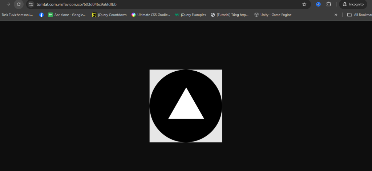372x171 pixels.
Task: Open Unity - Game Engine bookmark
Action: (x=273, y=15)
